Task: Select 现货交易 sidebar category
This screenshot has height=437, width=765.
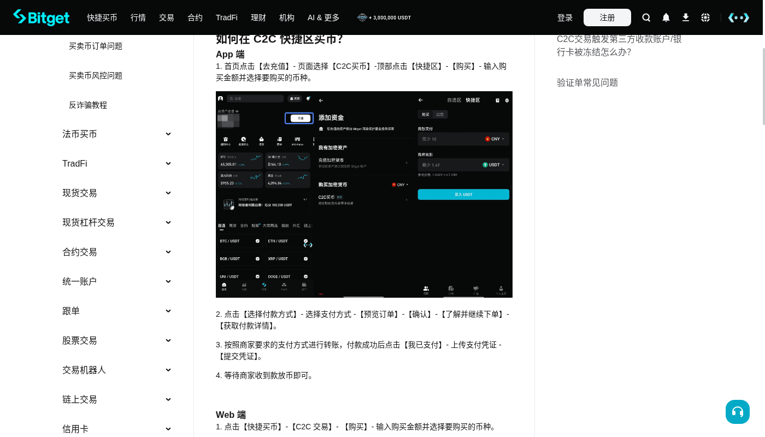Action: click(80, 193)
